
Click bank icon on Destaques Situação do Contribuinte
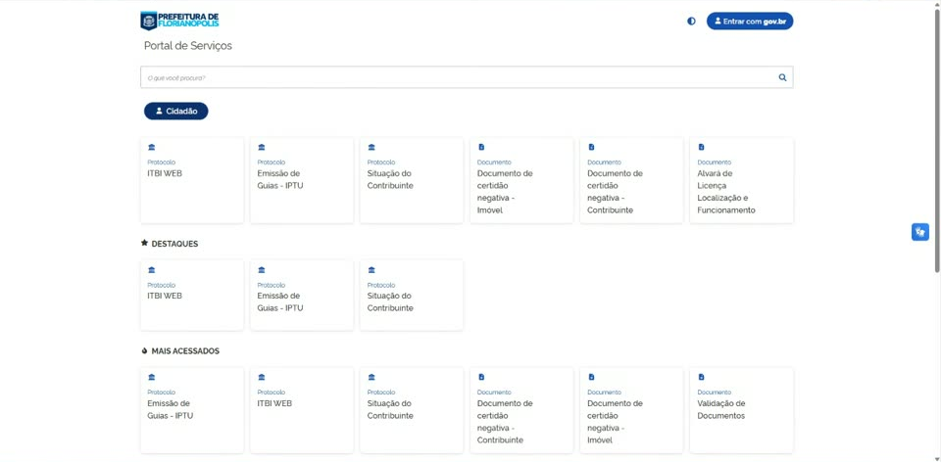click(371, 269)
